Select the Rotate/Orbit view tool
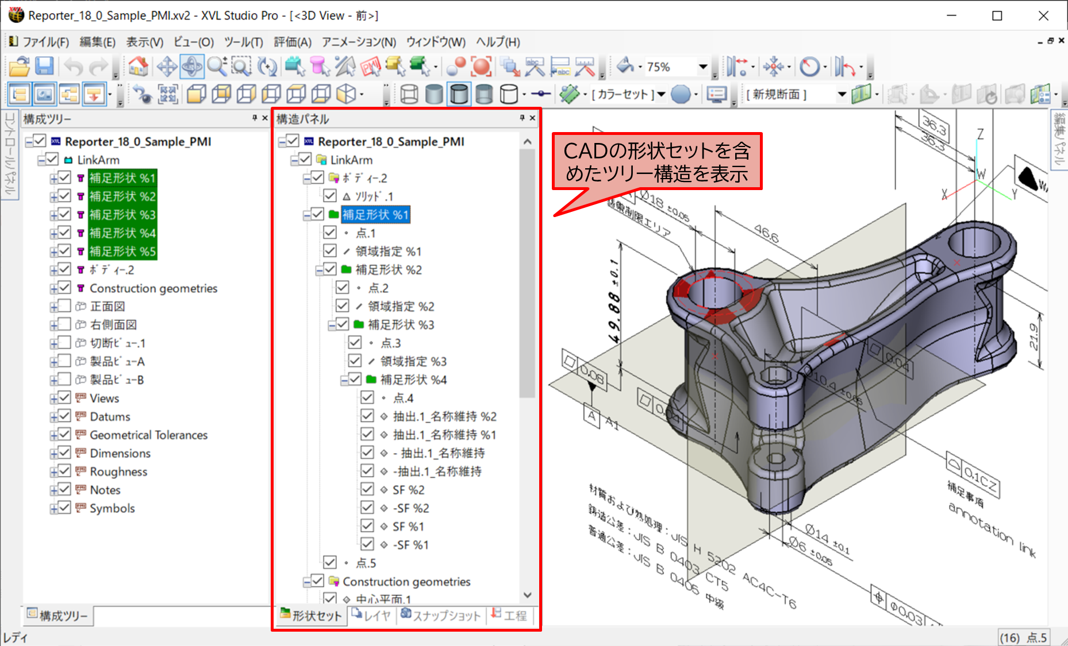The image size is (1068, 646). [x=191, y=67]
